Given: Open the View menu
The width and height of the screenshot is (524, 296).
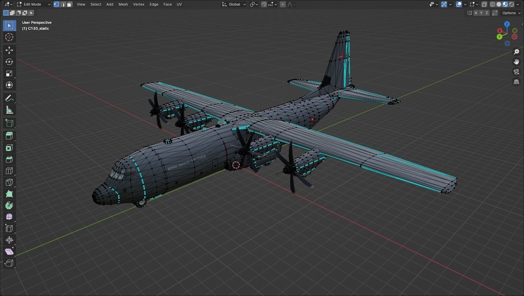Looking at the screenshot, I should (81, 4).
